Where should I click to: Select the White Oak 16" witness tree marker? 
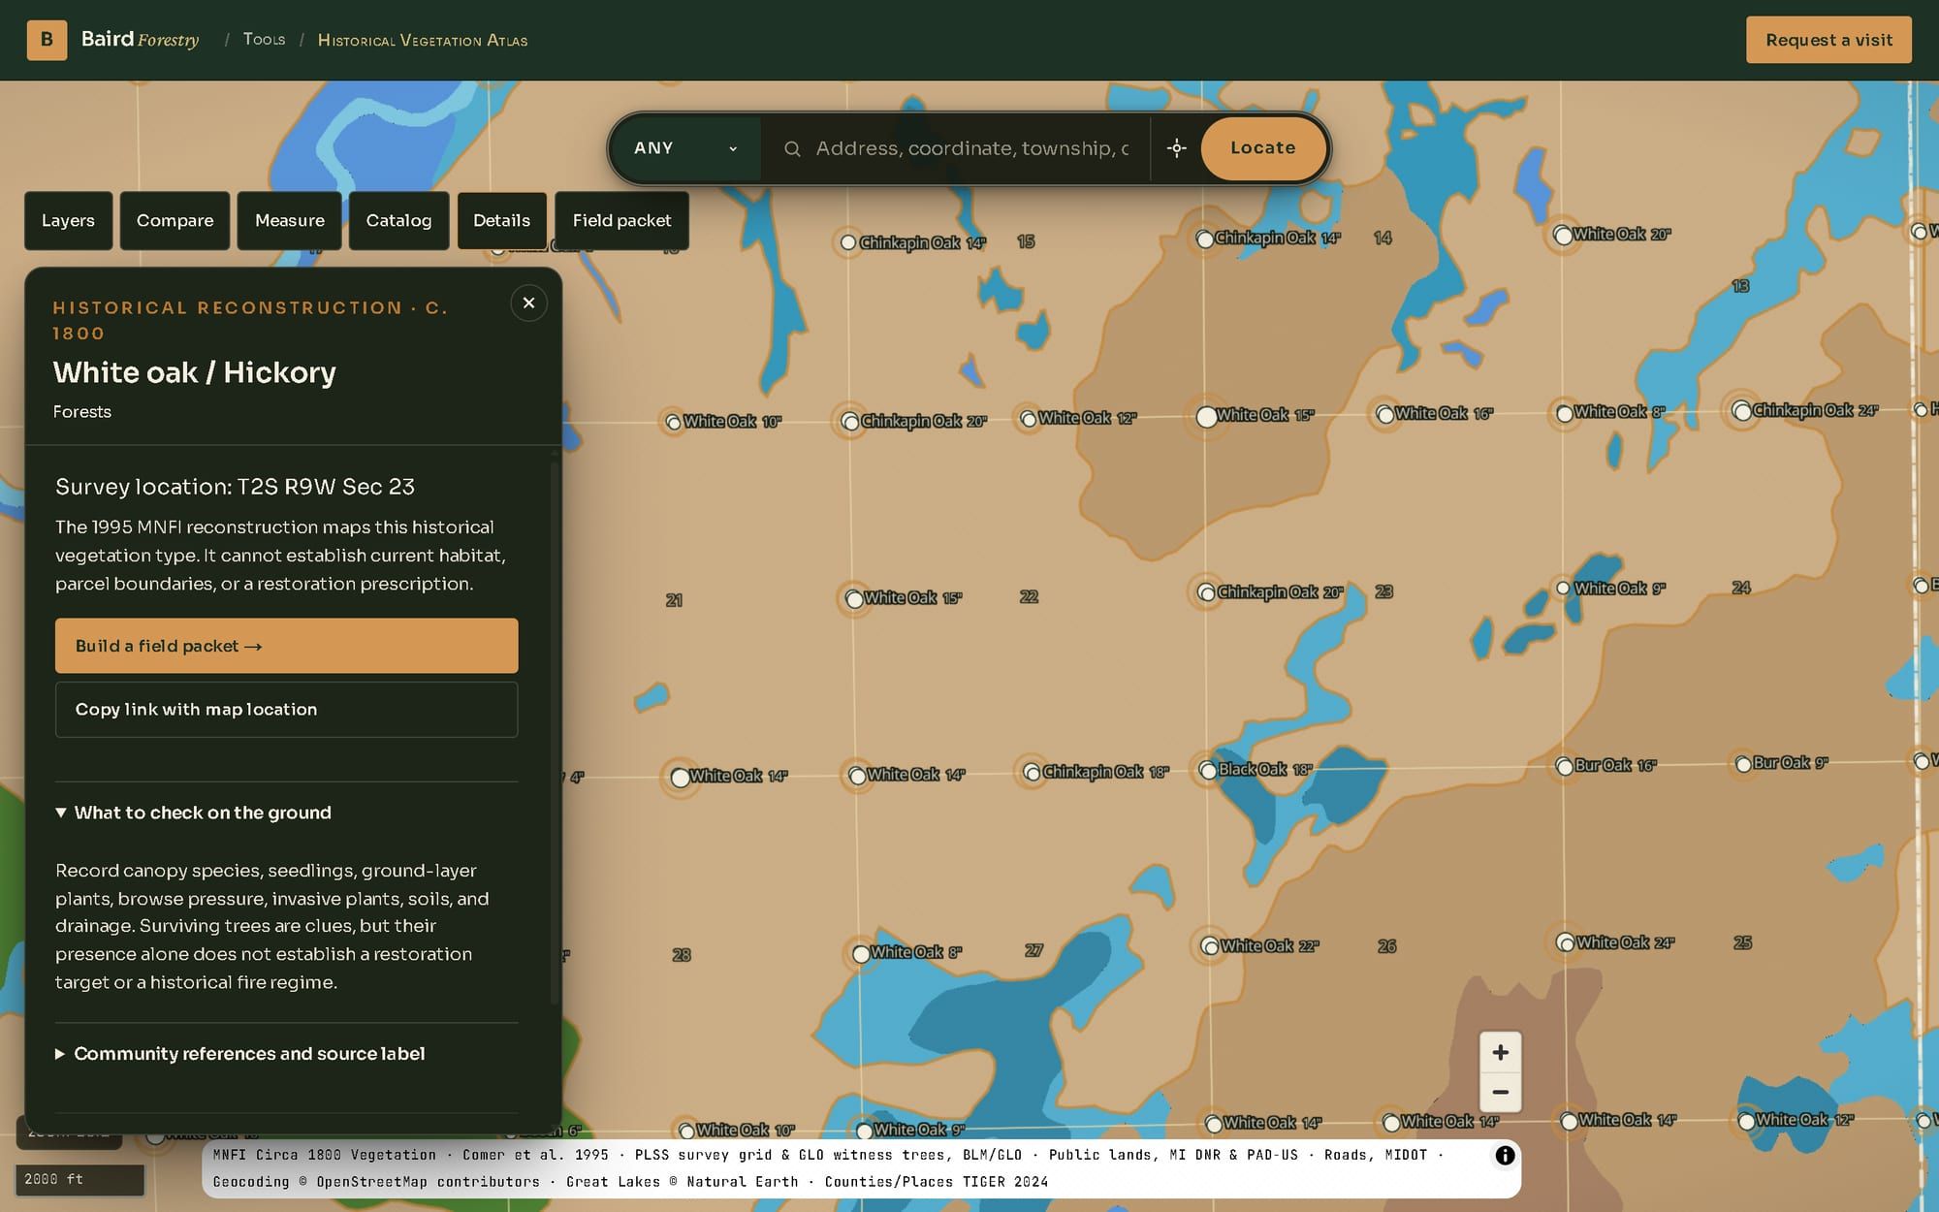(1385, 415)
